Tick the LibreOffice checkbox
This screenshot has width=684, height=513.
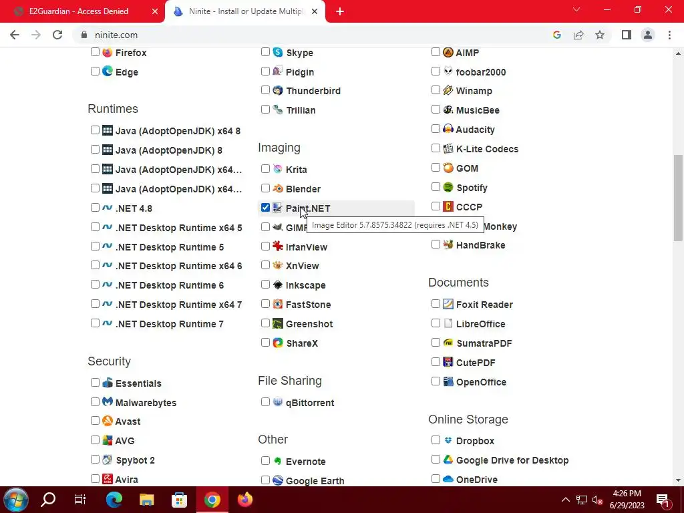(x=436, y=323)
